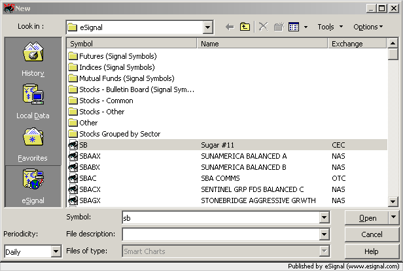Screen dimensions: 403x271
Task: Click the MetaStock icon in title bar
Action: (x=9, y=8)
